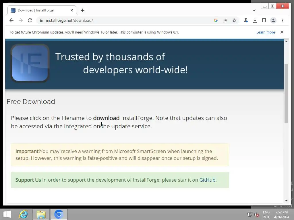Go back to the previous page
294x220 pixels.
(11, 20)
